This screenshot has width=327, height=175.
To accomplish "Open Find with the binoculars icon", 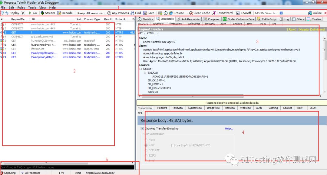I will 132,13.
